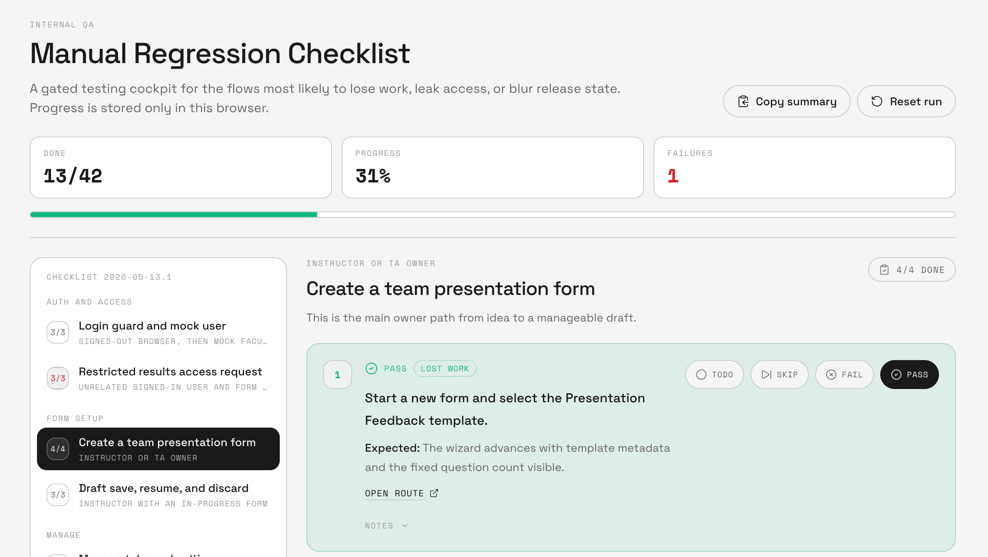Click the Copy summary button

[x=786, y=101]
